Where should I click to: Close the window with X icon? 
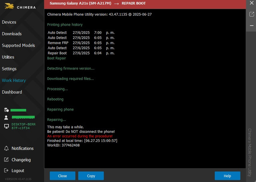(252, 3)
